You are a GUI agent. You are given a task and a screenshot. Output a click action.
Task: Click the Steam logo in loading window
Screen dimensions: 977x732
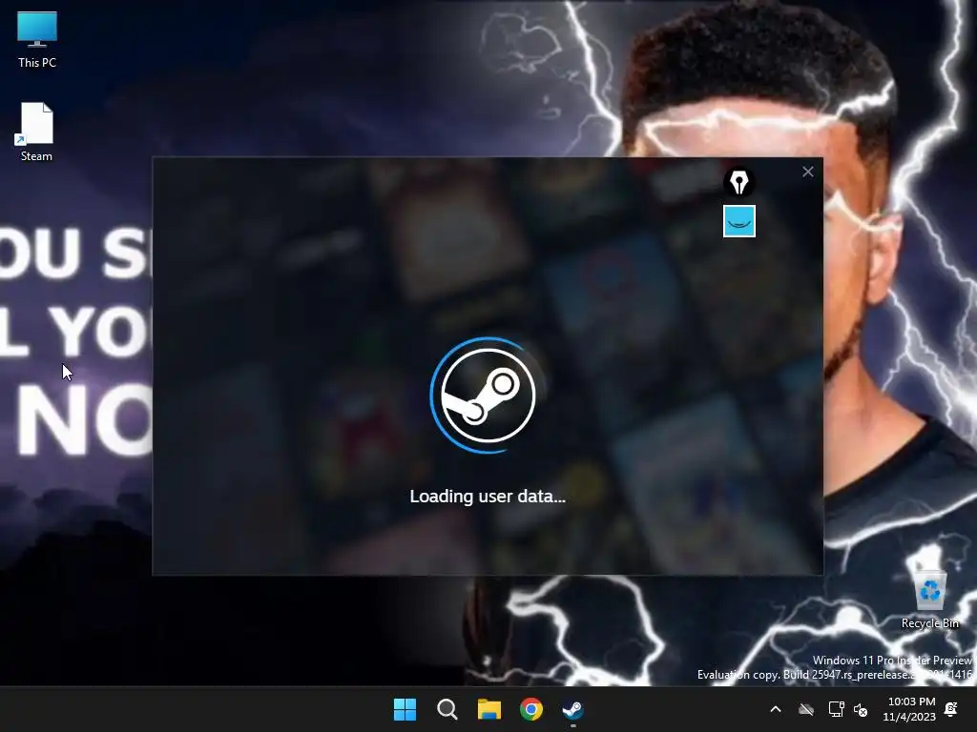tap(488, 396)
